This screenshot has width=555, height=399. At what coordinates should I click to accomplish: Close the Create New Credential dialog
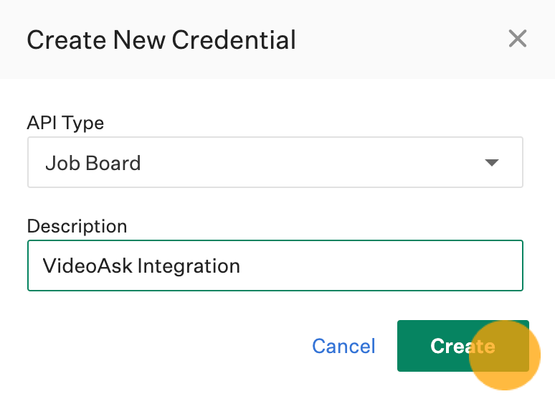518,38
